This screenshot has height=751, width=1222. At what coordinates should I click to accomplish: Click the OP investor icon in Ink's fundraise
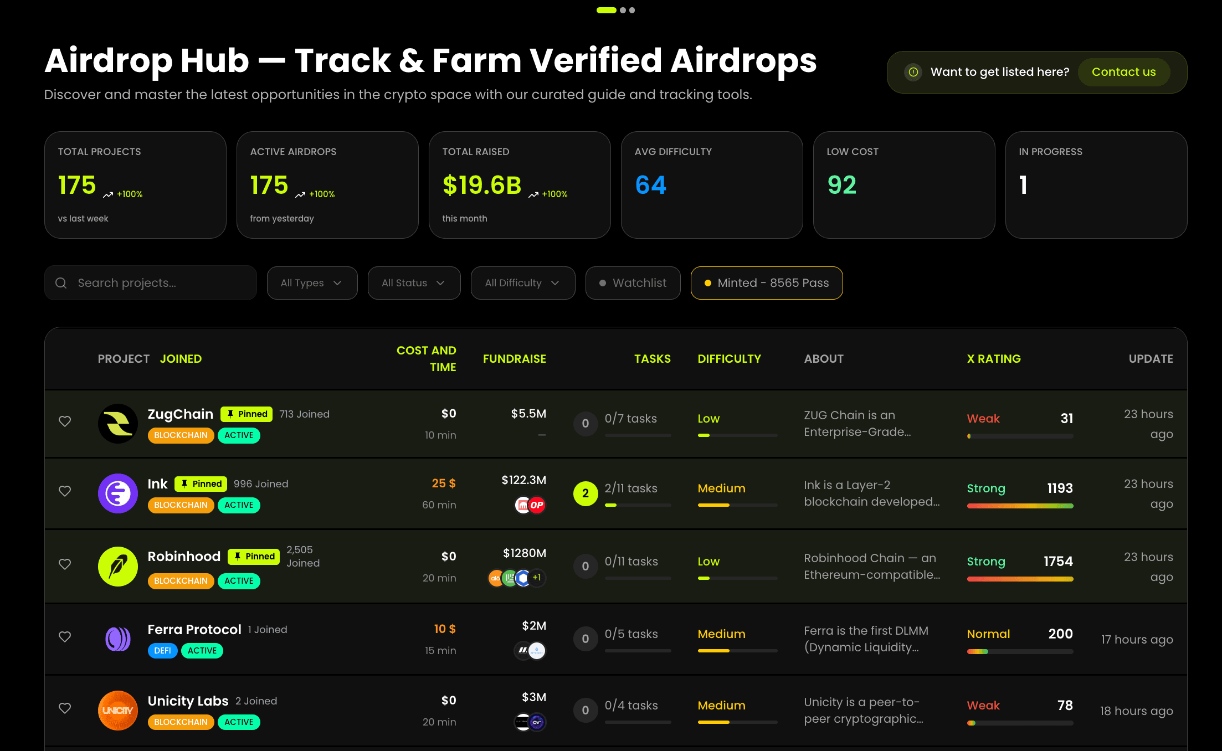tap(536, 505)
